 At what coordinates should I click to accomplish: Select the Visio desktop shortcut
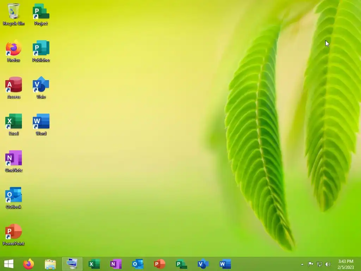coord(41,88)
